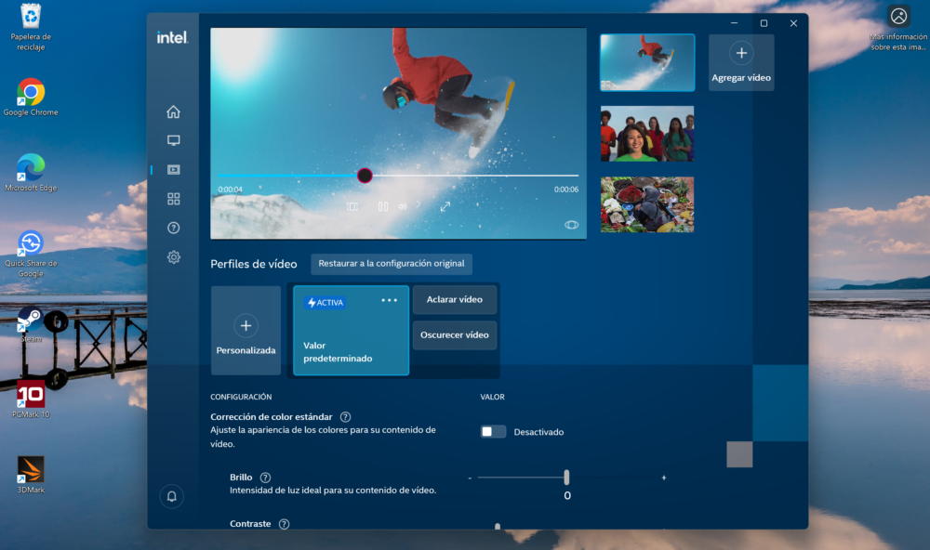Increase Brillo with the plus sign
930x550 pixels.
click(x=664, y=478)
